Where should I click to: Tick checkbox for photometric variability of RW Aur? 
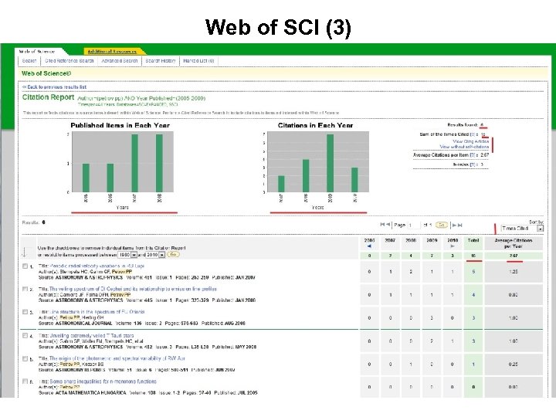(25, 359)
